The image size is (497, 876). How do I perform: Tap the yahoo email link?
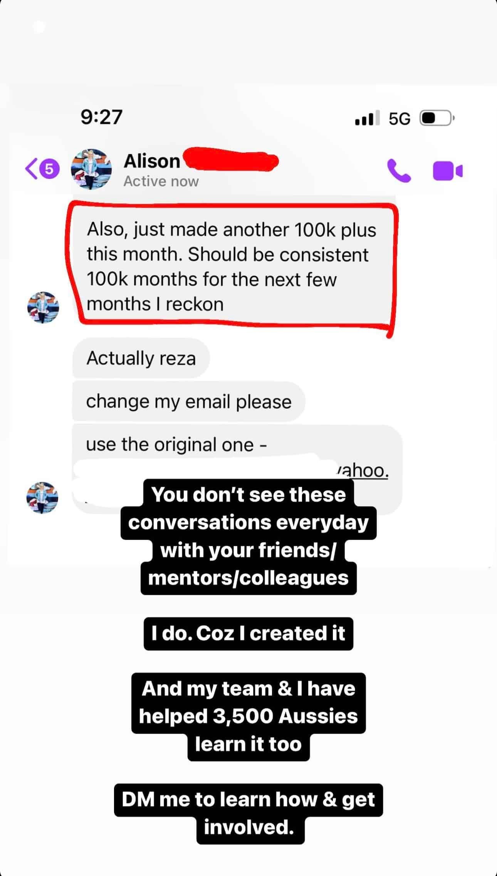[x=362, y=471]
